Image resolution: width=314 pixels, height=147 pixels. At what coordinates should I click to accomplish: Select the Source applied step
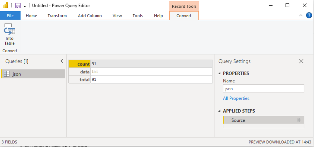(x=263, y=120)
